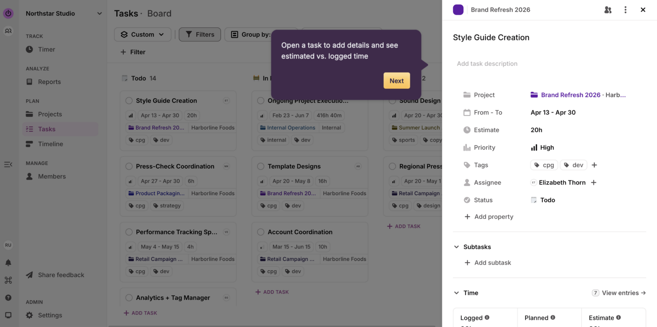Click the purple project color swatch
Viewport: 657px width, 327px height.
coord(458,10)
